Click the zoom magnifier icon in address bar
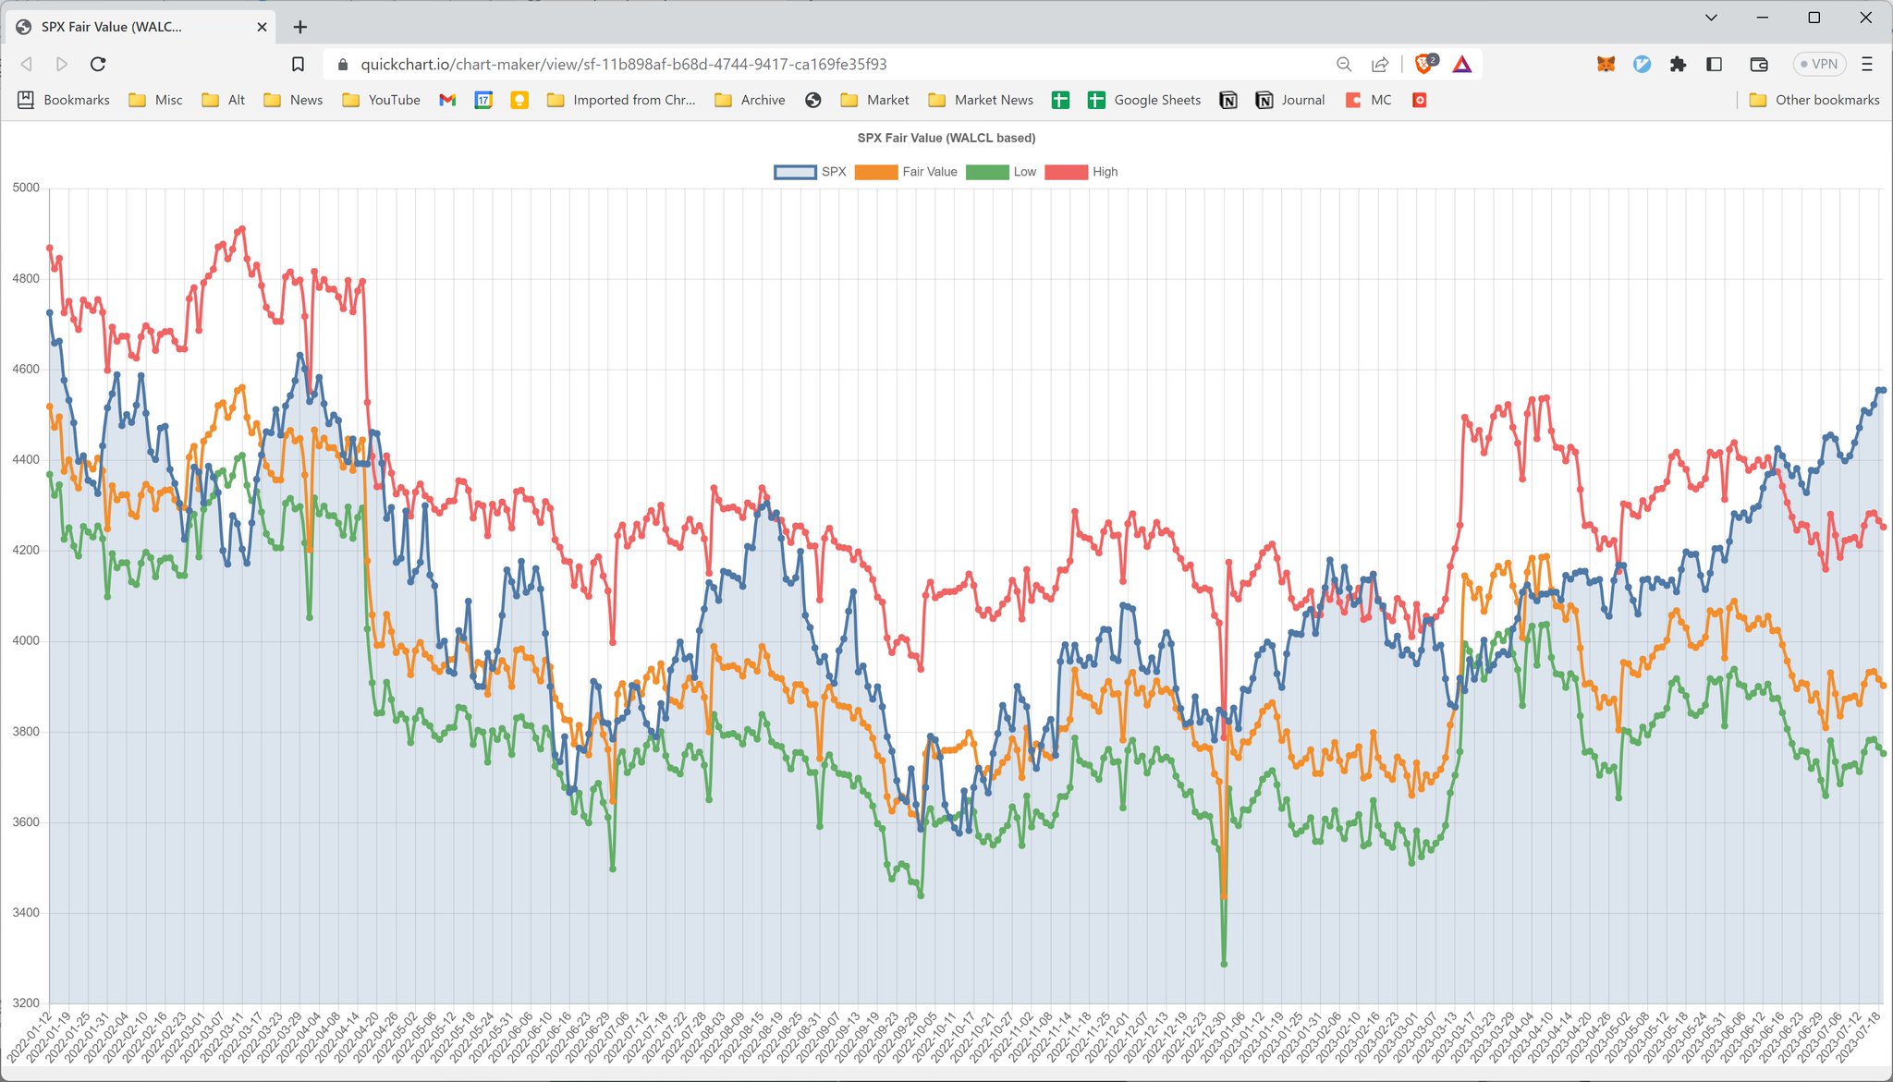 click(1344, 64)
